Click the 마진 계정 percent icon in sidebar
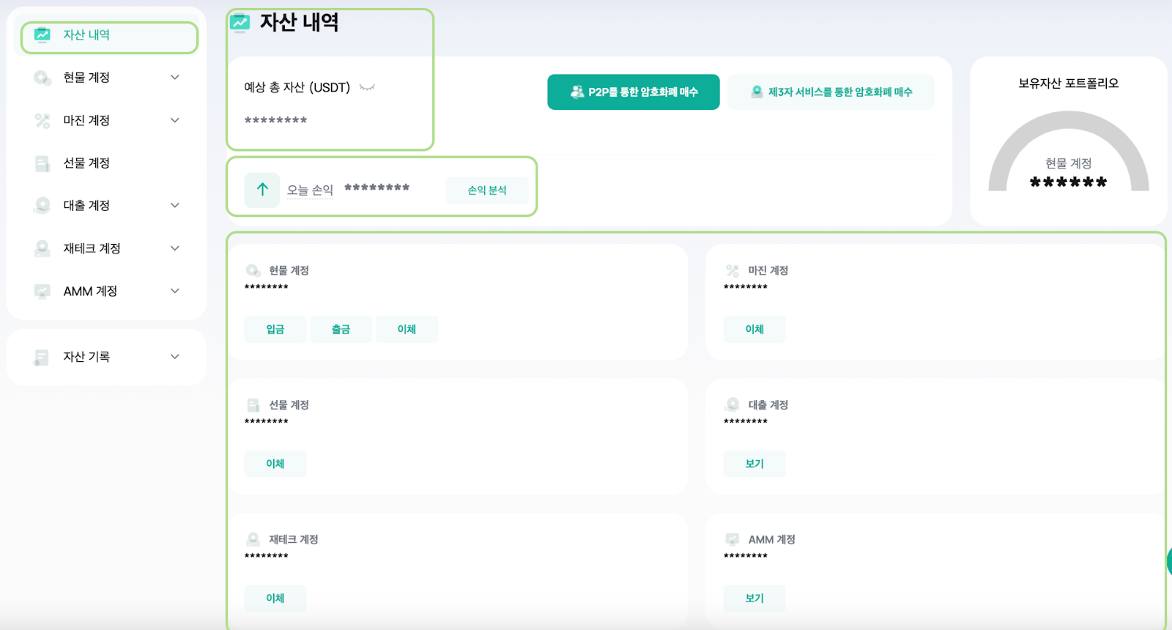 pos(42,120)
